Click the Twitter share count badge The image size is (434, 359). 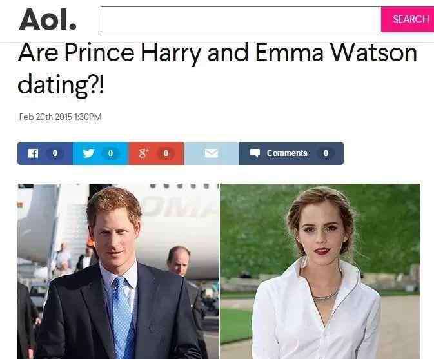(110, 153)
